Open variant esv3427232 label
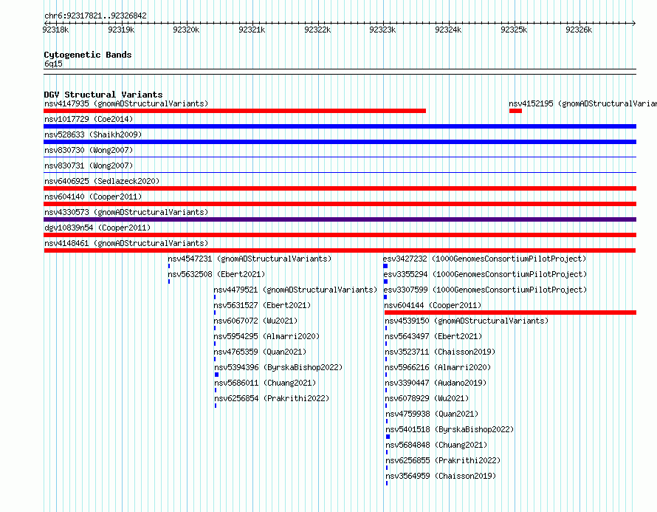Viewport: 657px width, 512px height. 485,259
